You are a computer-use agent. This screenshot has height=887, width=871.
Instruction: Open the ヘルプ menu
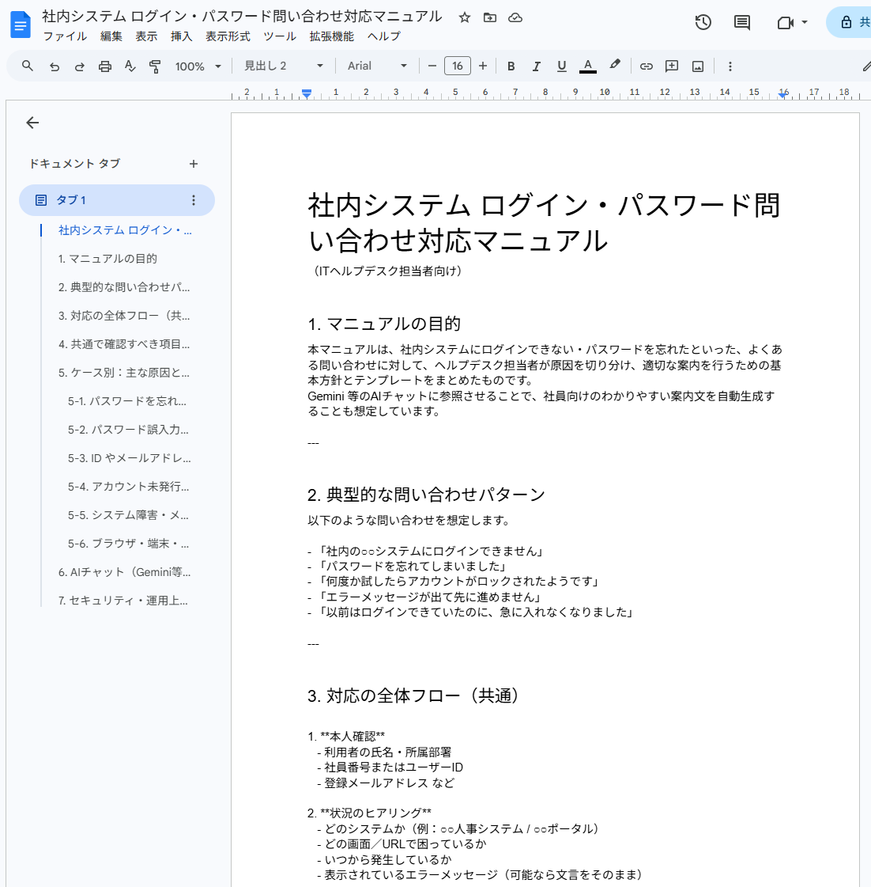click(384, 36)
